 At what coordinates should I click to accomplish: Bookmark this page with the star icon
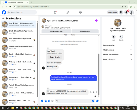pos(125,7)
